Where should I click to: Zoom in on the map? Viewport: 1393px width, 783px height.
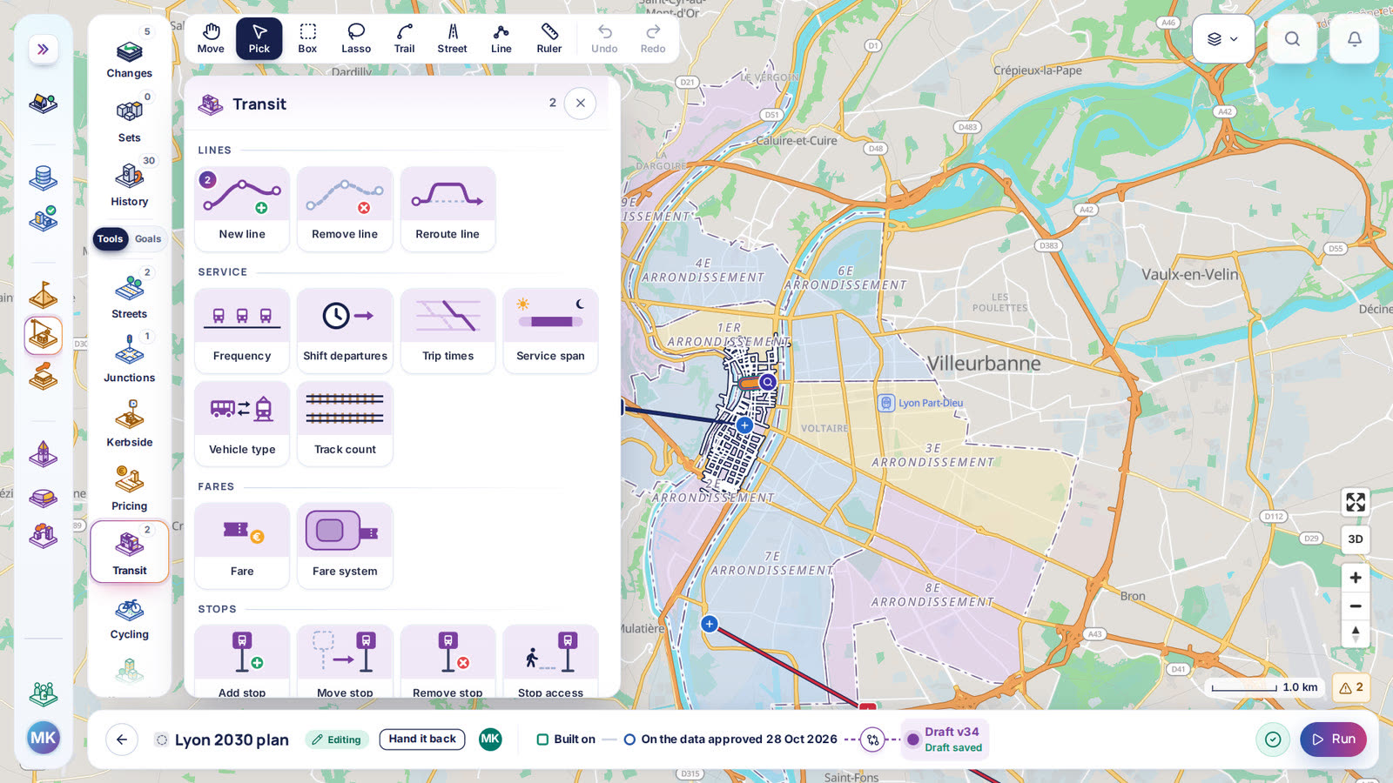pyautogui.click(x=1356, y=578)
